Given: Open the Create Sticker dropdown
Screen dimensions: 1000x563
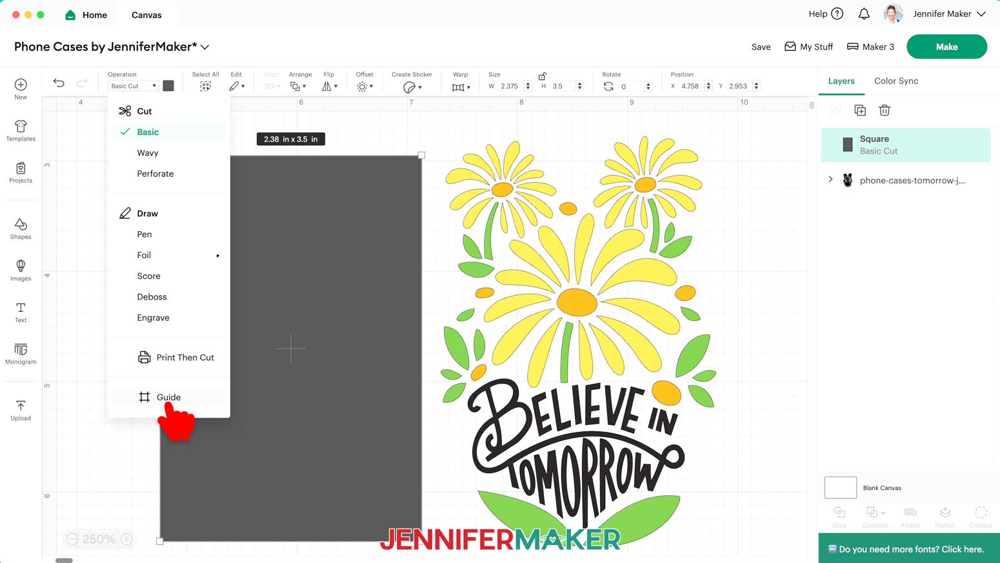Looking at the screenshot, I should [412, 87].
